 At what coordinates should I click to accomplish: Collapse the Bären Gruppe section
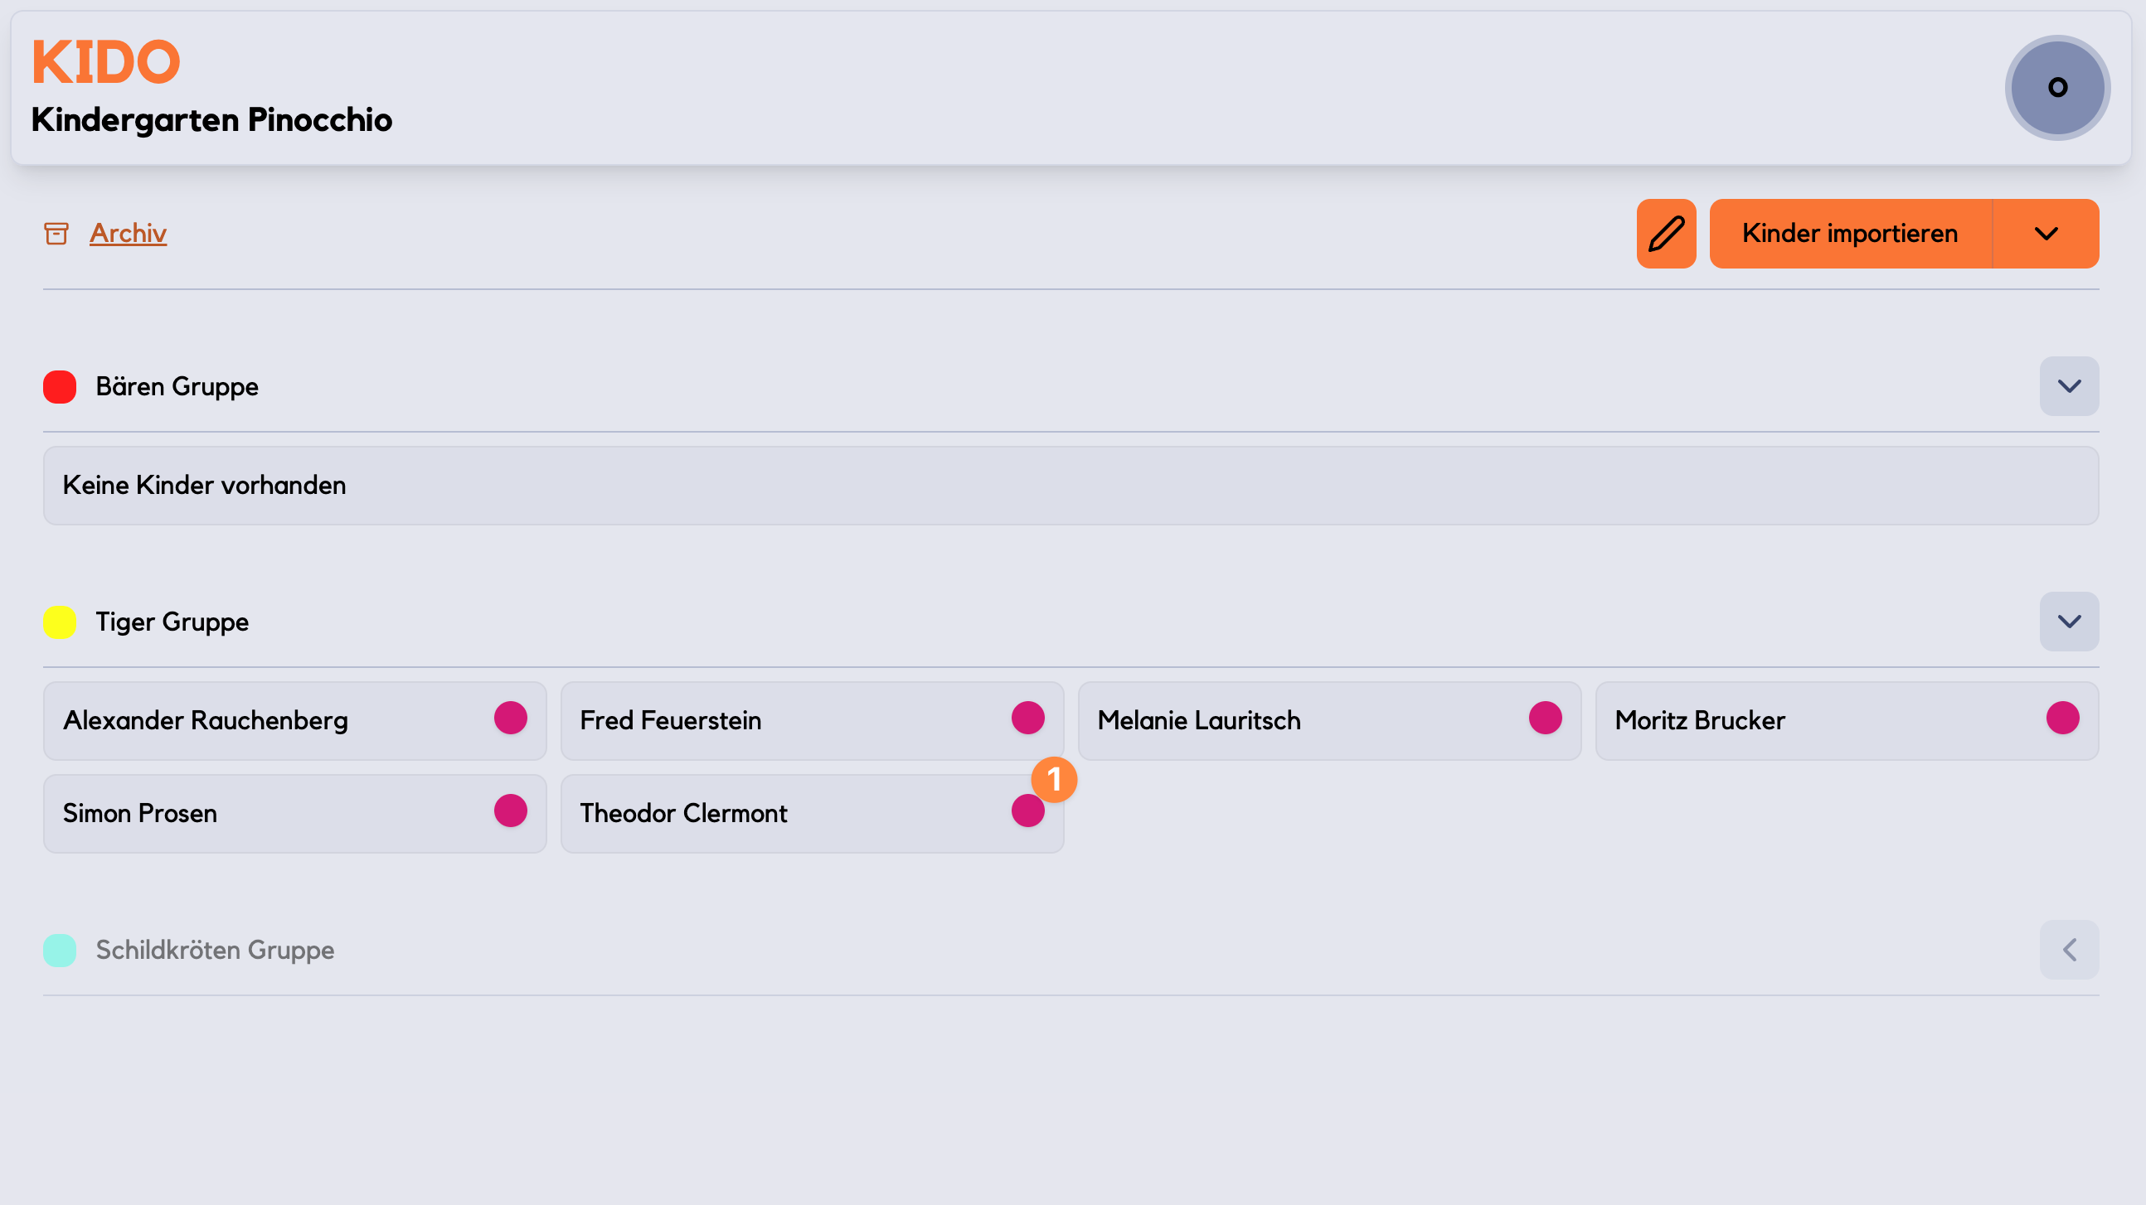pyautogui.click(x=2070, y=386)
